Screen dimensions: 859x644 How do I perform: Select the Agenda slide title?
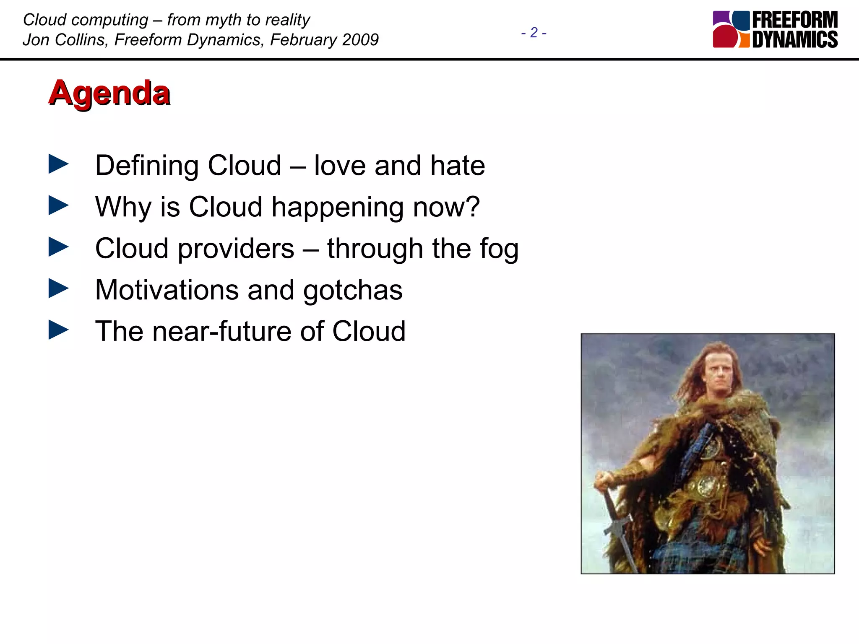click(x=109, y=93)
